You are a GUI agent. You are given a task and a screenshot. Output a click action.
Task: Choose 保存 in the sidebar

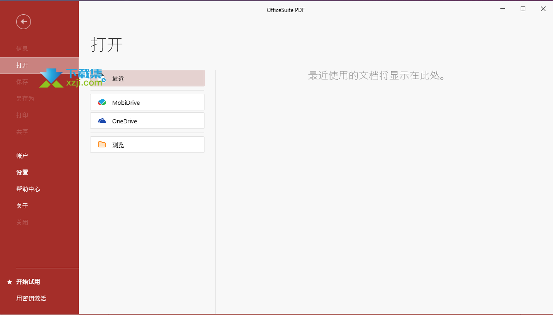pos(22,82)
